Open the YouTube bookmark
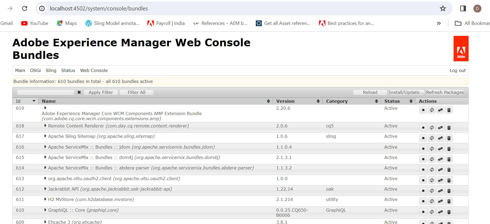This screenshot has width=490, height=224. (35, 23)
